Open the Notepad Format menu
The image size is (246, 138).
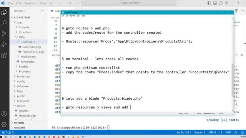tap(73, 16)
